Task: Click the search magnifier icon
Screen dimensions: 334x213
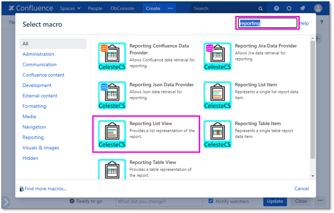Action: pyautogui.click(x=261, y=8)
